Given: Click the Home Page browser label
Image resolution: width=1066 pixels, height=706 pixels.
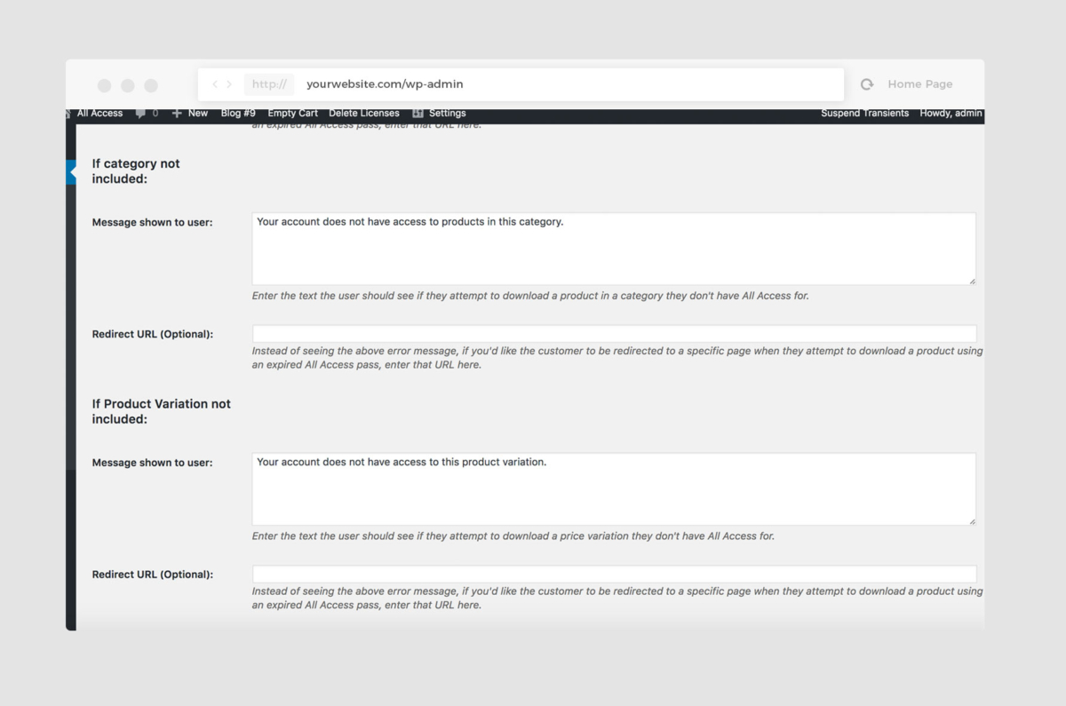Looking at the screenshot, I should 919,84.
